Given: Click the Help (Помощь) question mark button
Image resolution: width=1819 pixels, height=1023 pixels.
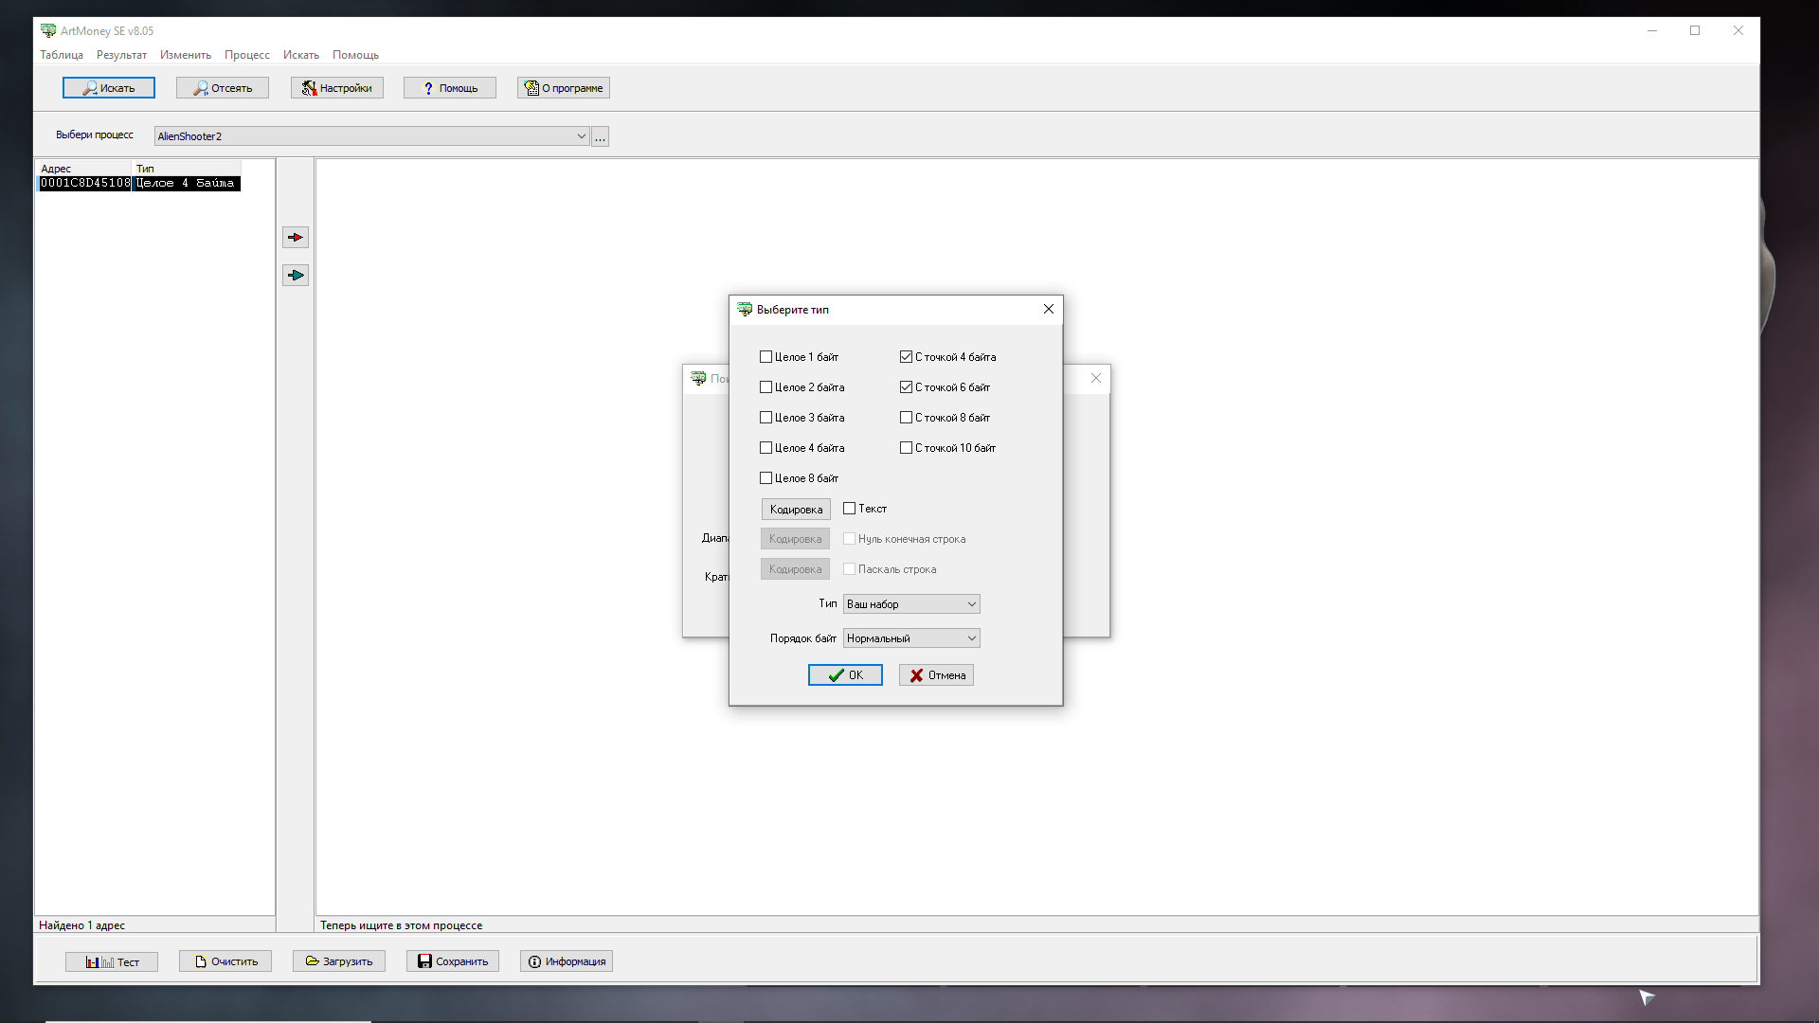Looking at the screenshot, I should coord(450,88).
